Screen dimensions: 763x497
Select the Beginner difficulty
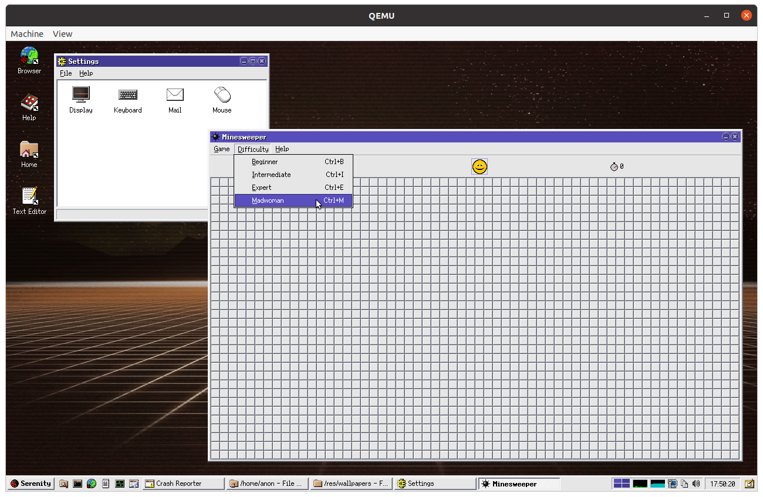click(265, 162)
